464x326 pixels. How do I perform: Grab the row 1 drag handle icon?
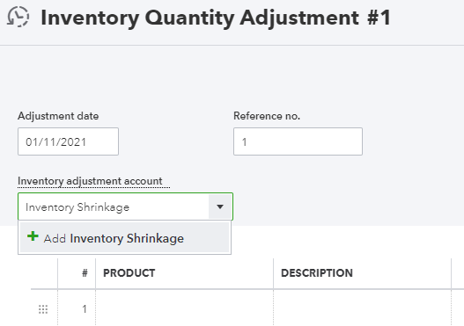point(43,309)
